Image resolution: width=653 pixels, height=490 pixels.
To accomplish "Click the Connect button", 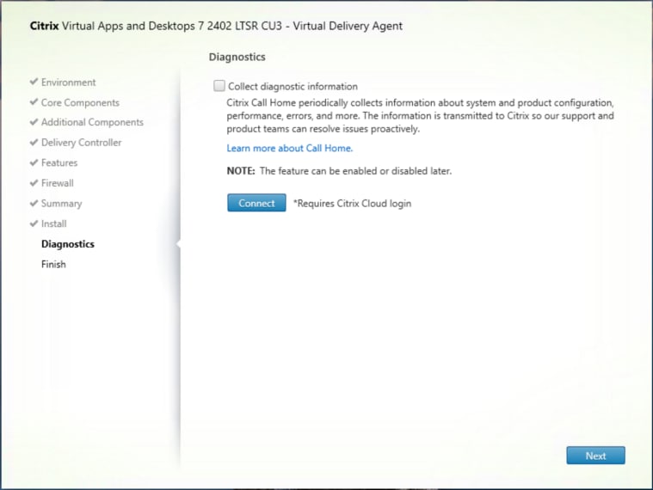I will click(256, 203).
